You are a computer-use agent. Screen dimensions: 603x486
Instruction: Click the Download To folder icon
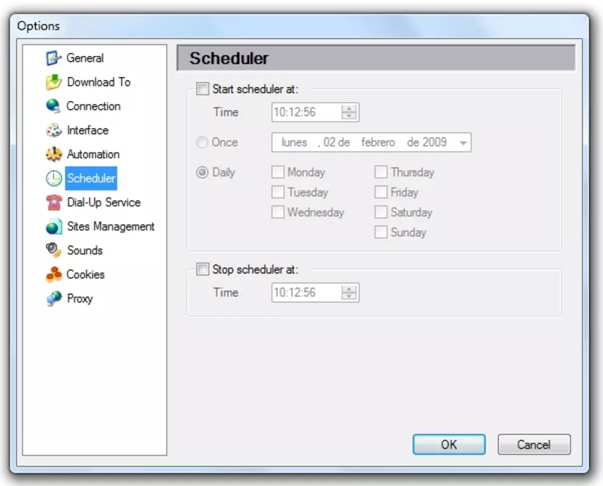point(53,82)
